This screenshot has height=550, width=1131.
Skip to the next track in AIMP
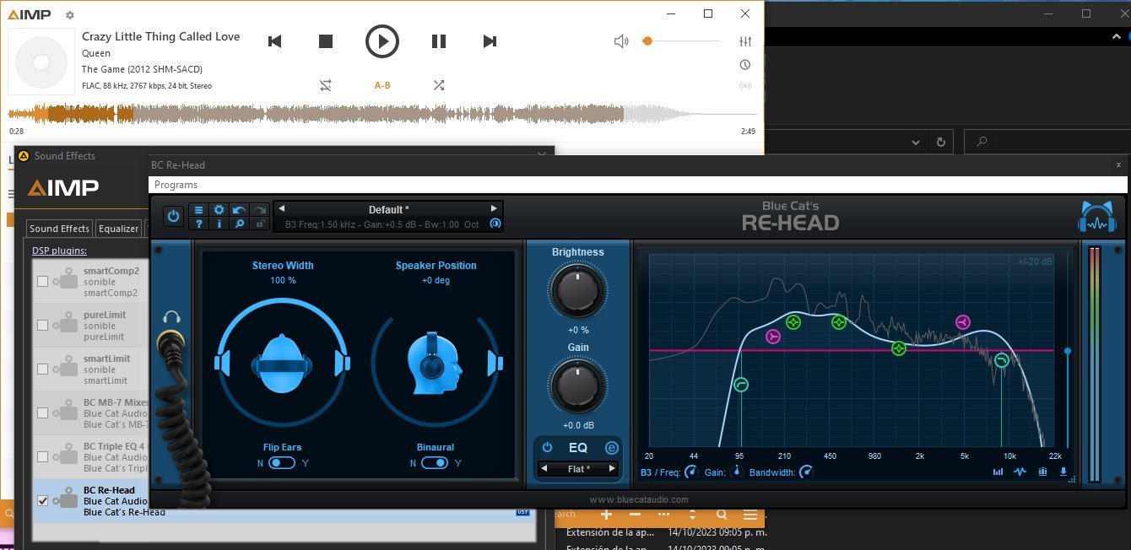[x=490, y=40]
